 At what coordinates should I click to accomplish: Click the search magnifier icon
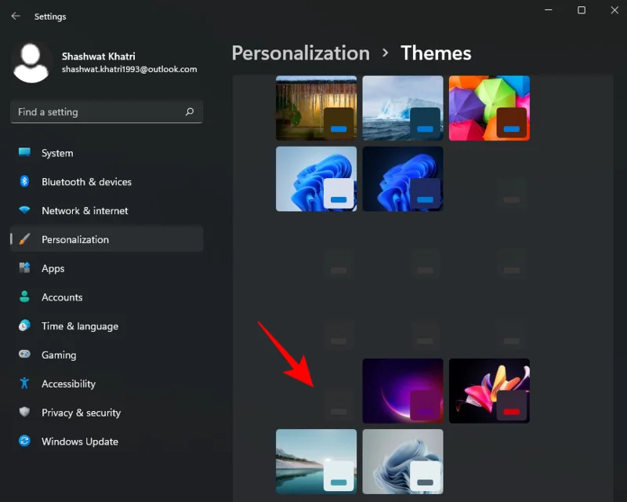click(189, 112)
